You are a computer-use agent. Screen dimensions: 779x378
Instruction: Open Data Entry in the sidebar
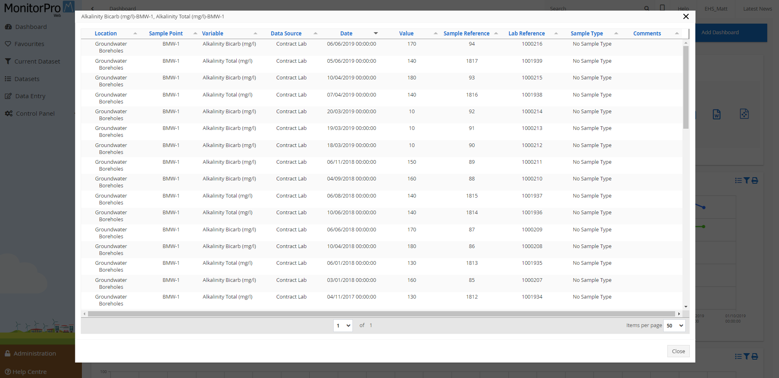[25, 96]
